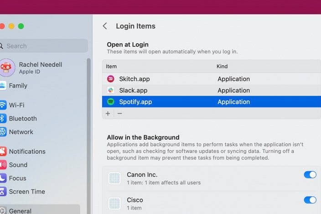Select the Slack.app name in the list
The height and width of the screenshot is (214, 321).
coord(133,90)
